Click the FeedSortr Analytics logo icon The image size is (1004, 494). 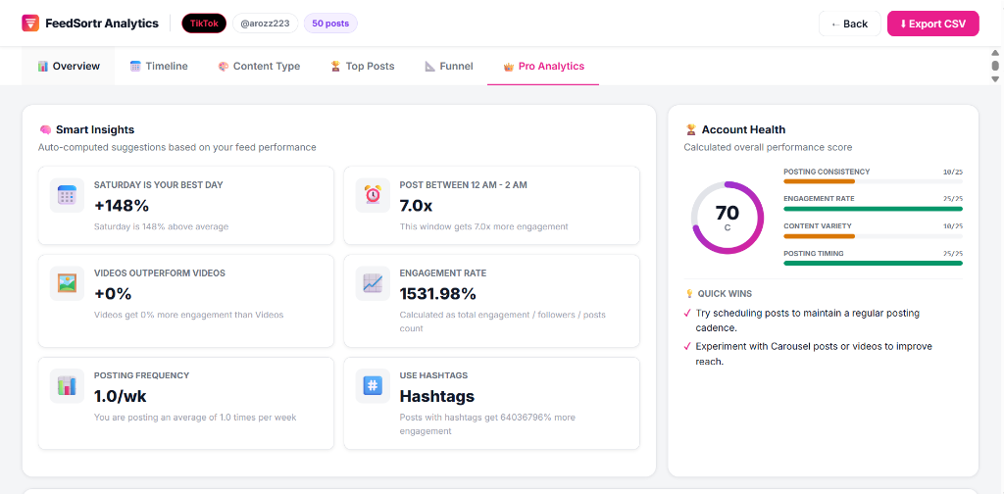coord(30,24)
